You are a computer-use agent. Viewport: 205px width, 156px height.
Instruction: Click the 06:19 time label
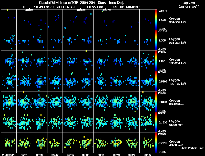pyautogui.click(x=117, y=155)
